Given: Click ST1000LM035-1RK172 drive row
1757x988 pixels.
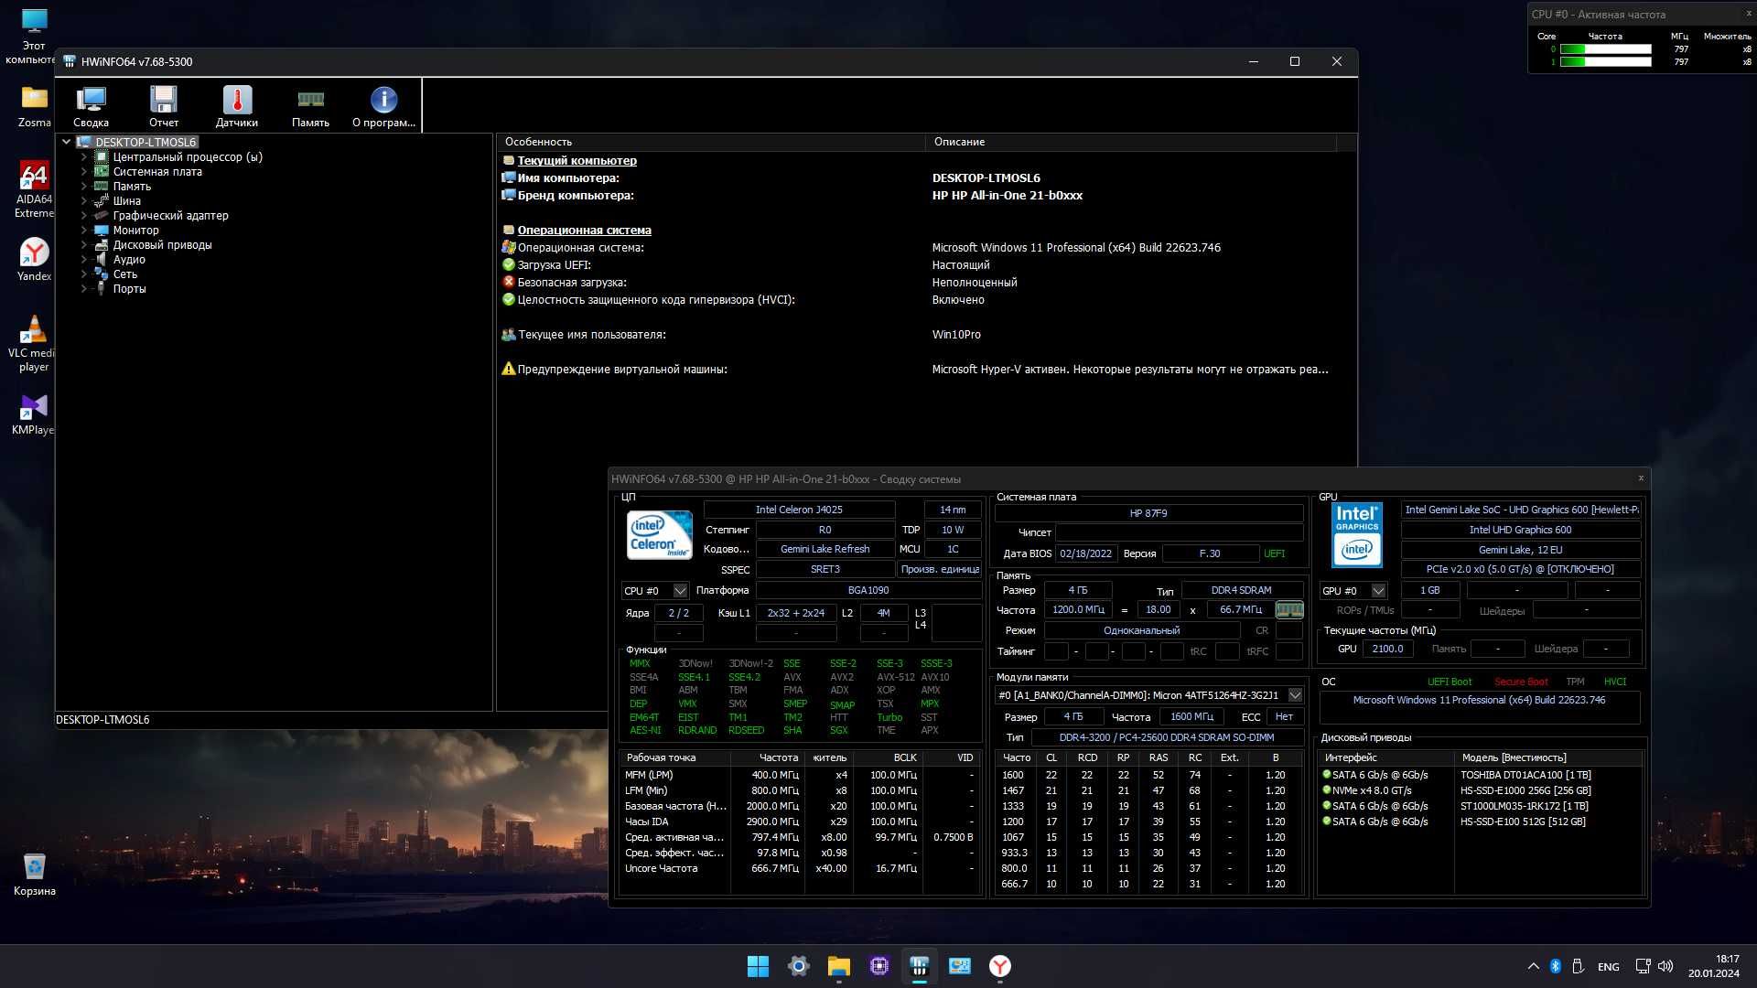Looking at the screenshot, I should pos(1479,806).
